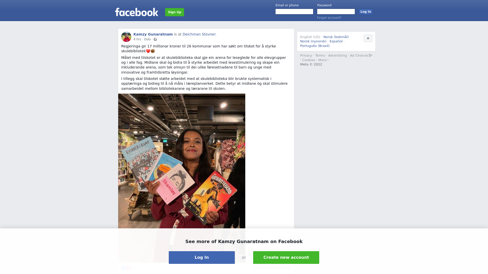The width and height of the screenshot is (488, 274).
Task: Open the Deichman Stovner location link
Action: [x=199, y=34]
